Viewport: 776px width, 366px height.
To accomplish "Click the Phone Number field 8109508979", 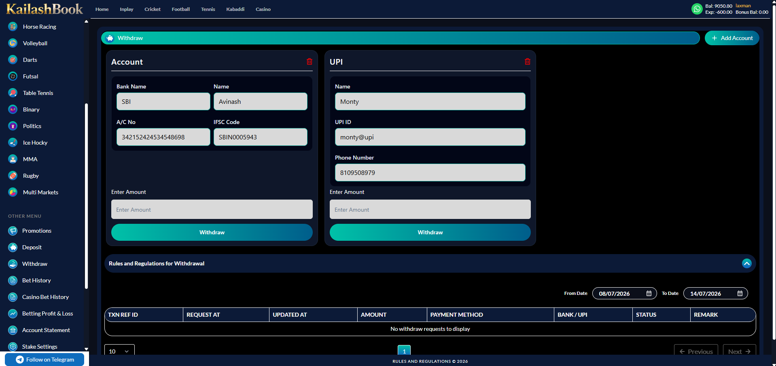I will coord(430,172).
